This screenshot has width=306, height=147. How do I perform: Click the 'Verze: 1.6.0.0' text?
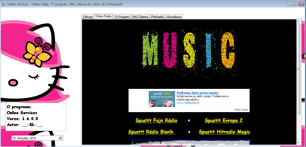point(23,119)
